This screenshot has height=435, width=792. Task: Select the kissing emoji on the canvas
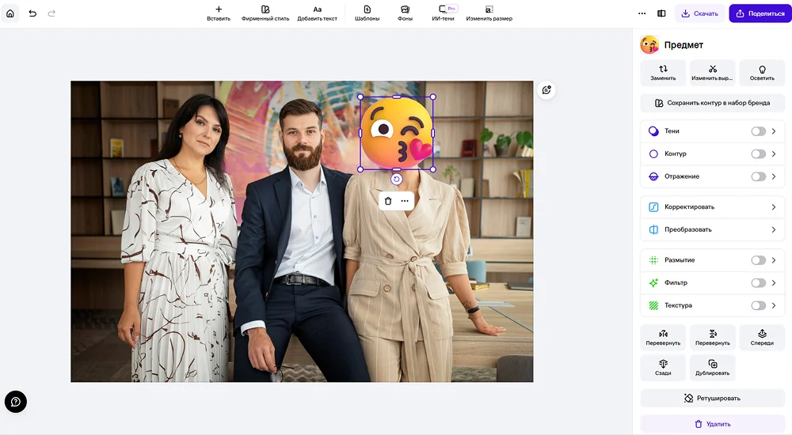click(x=397, y=132)
